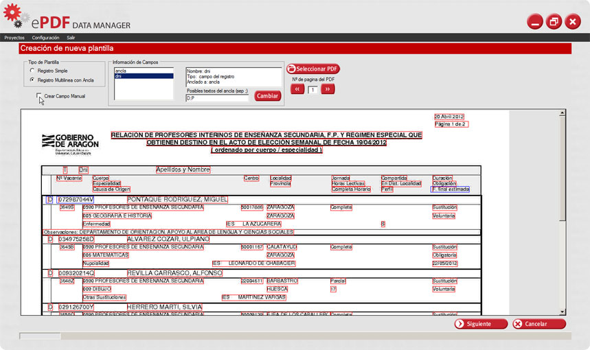Click Siguiente to continue
590x350 pixels.
click(481, 324)
